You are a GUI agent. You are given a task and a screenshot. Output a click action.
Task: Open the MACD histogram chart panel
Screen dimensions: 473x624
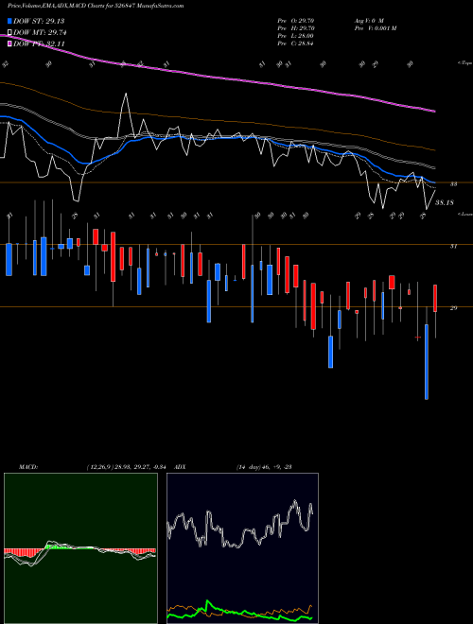80,548
